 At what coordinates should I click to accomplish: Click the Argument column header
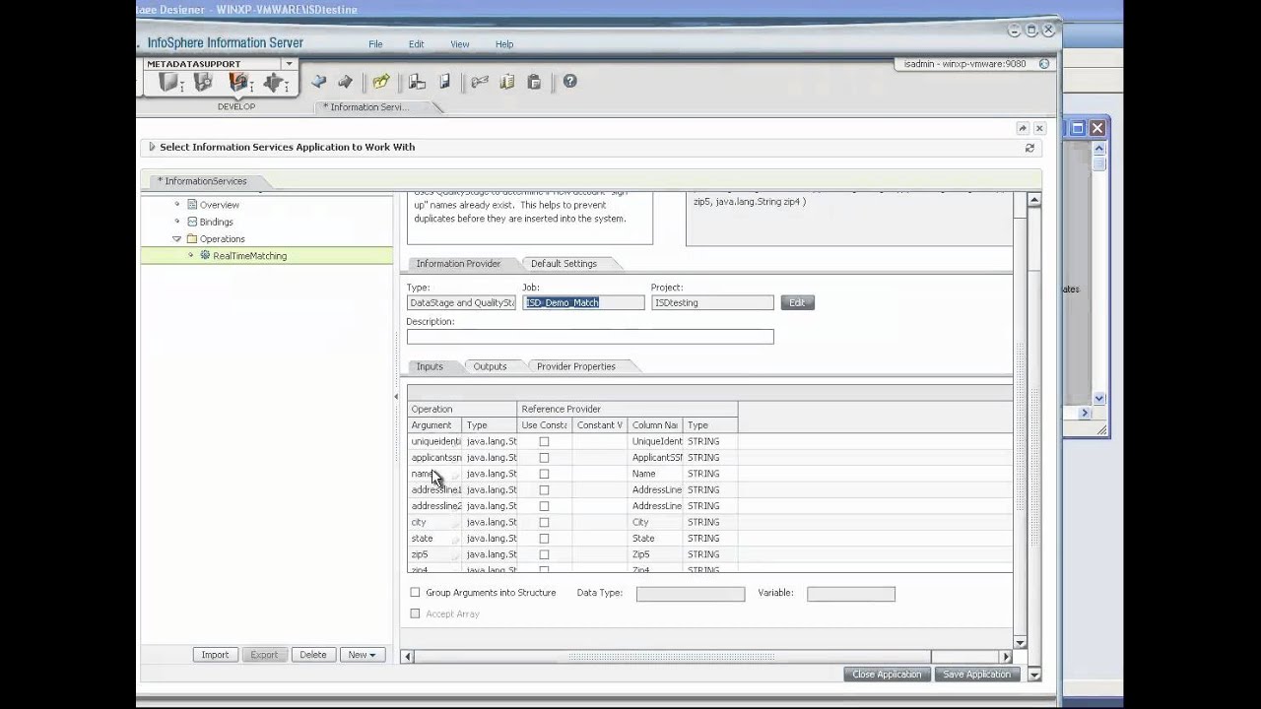point(434,425)
